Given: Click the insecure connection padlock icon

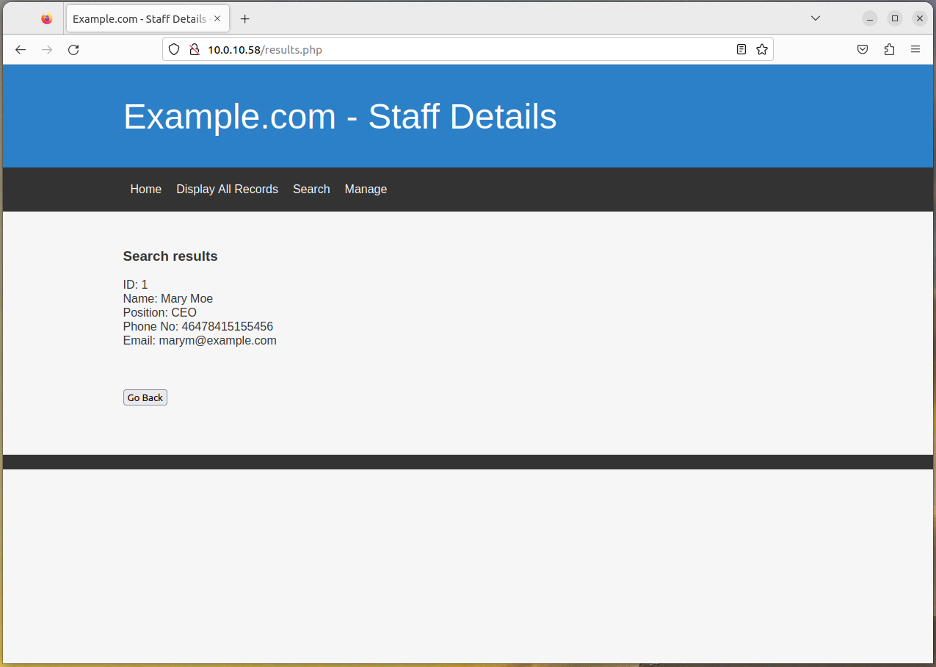Looking at the screenshot, I should 194,50.
